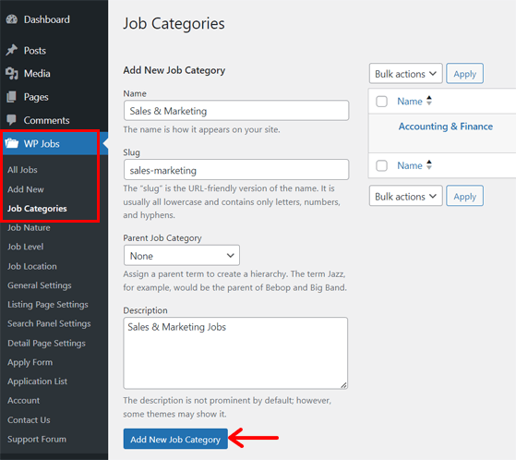Expand the Parent Job Category dropdown
516x460 pixels.
tap(182, 256)
